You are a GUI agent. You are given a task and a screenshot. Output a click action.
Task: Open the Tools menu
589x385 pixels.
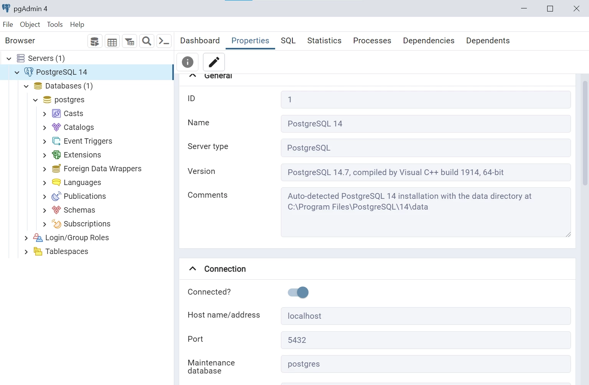[55, 25]
